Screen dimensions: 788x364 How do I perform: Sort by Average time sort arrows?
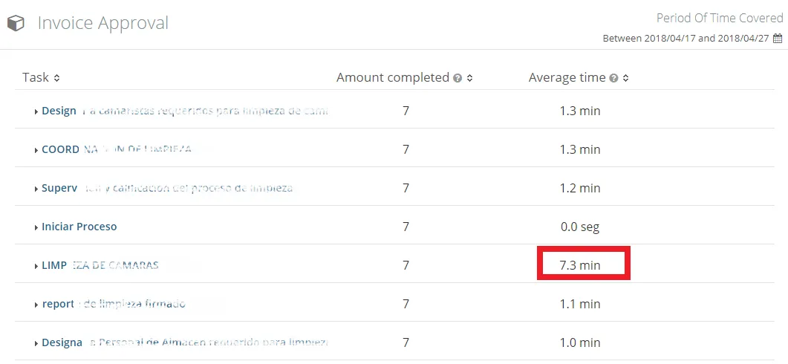(625, 78)
